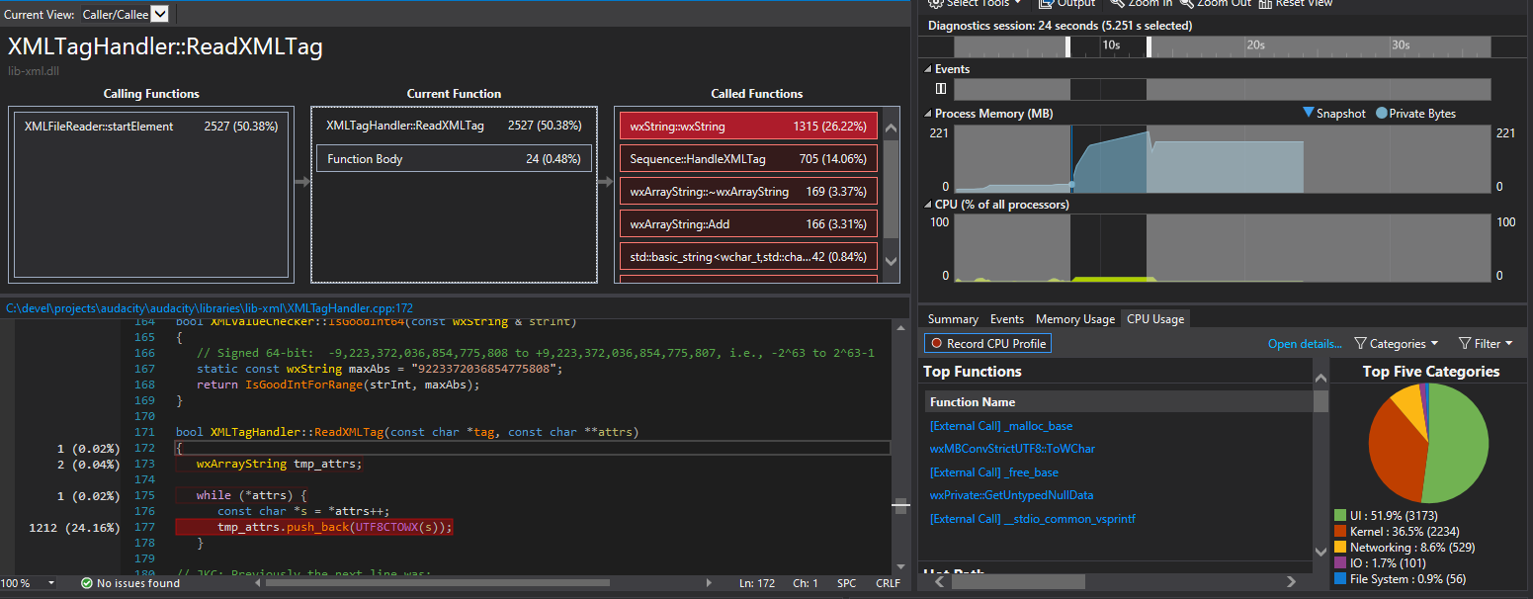Collapse the Events graph section
The image size is (1533, 599).
[x=927, y=69]
